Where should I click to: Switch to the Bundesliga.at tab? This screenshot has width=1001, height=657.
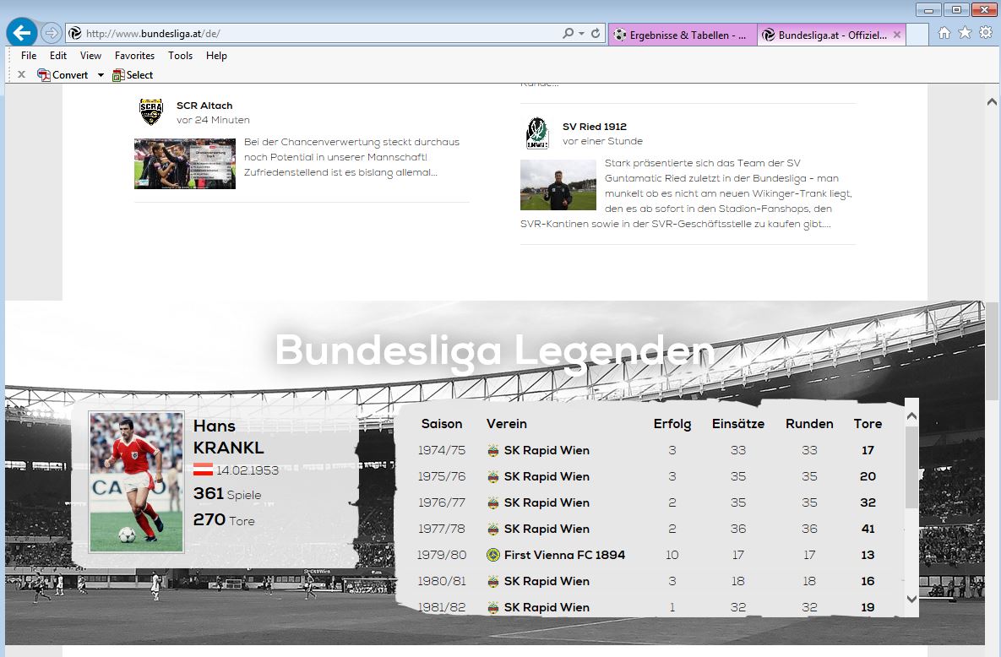pos(832,35)
